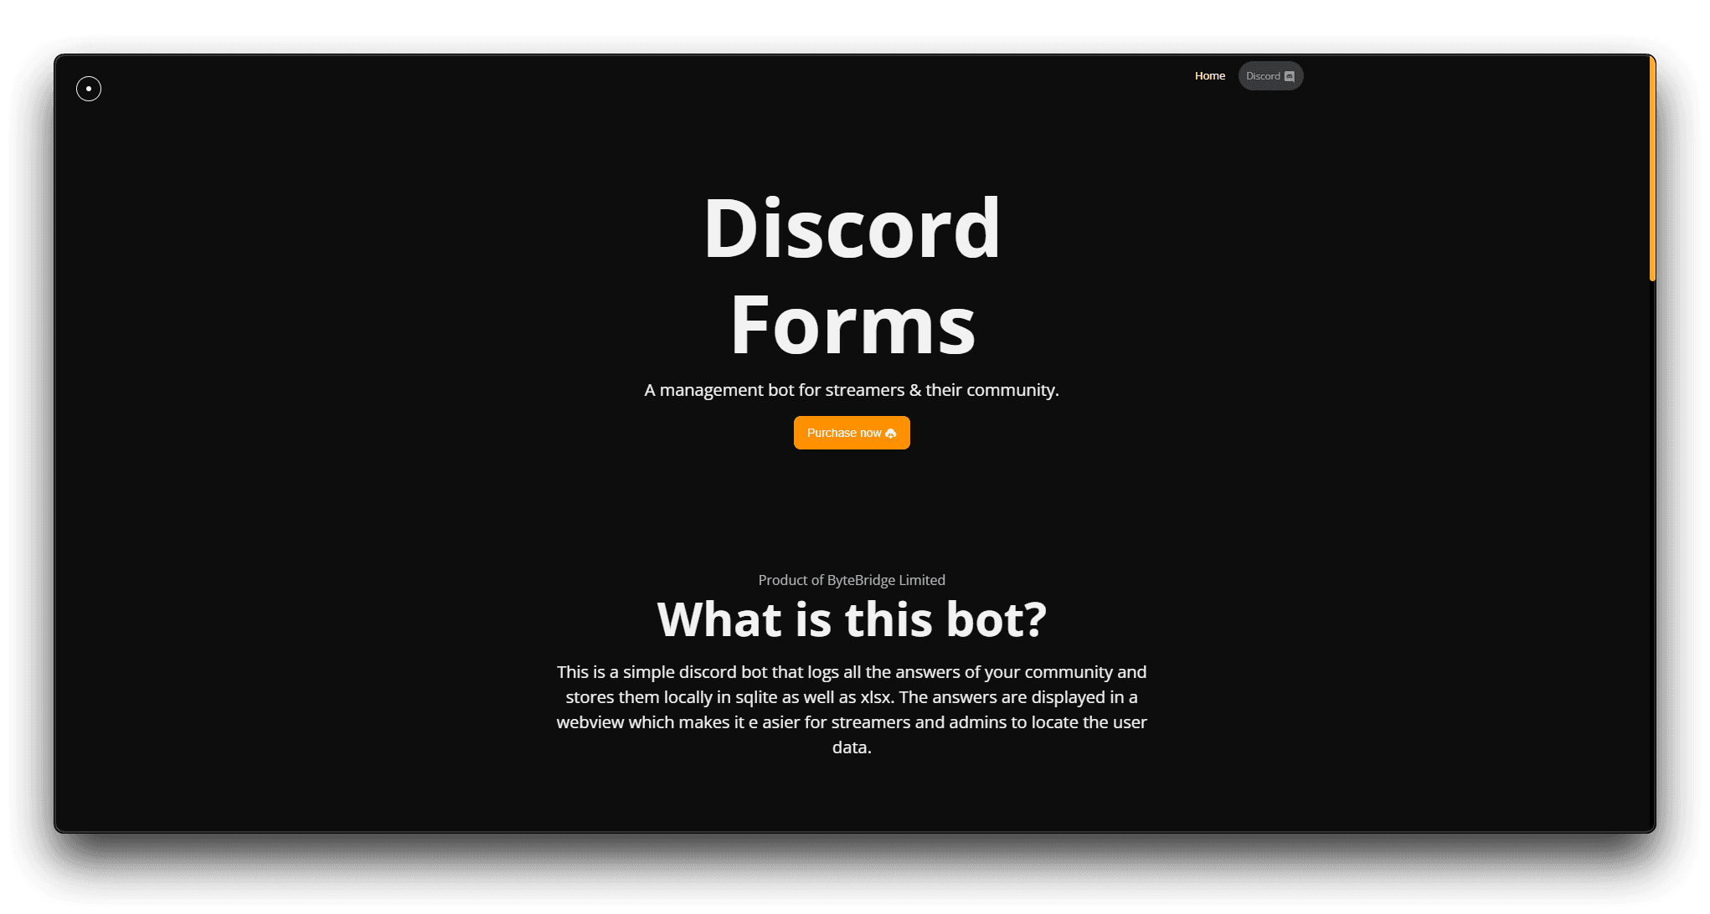Click the orange page scrollbar thumb
This screenshot has height=914, width=1710.
(1651, 168)
